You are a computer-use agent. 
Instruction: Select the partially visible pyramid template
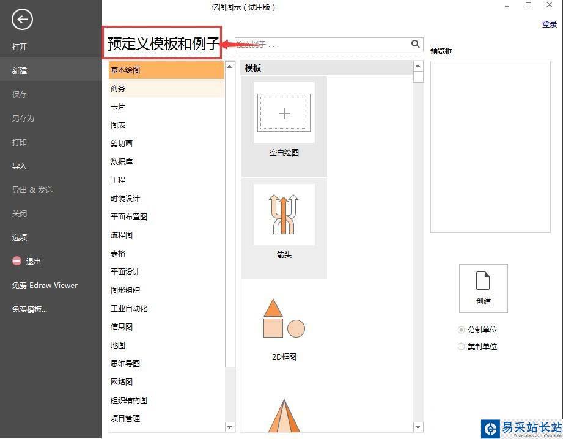coord(284,415)
